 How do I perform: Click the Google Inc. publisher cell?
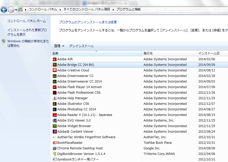tap(152, 148)
